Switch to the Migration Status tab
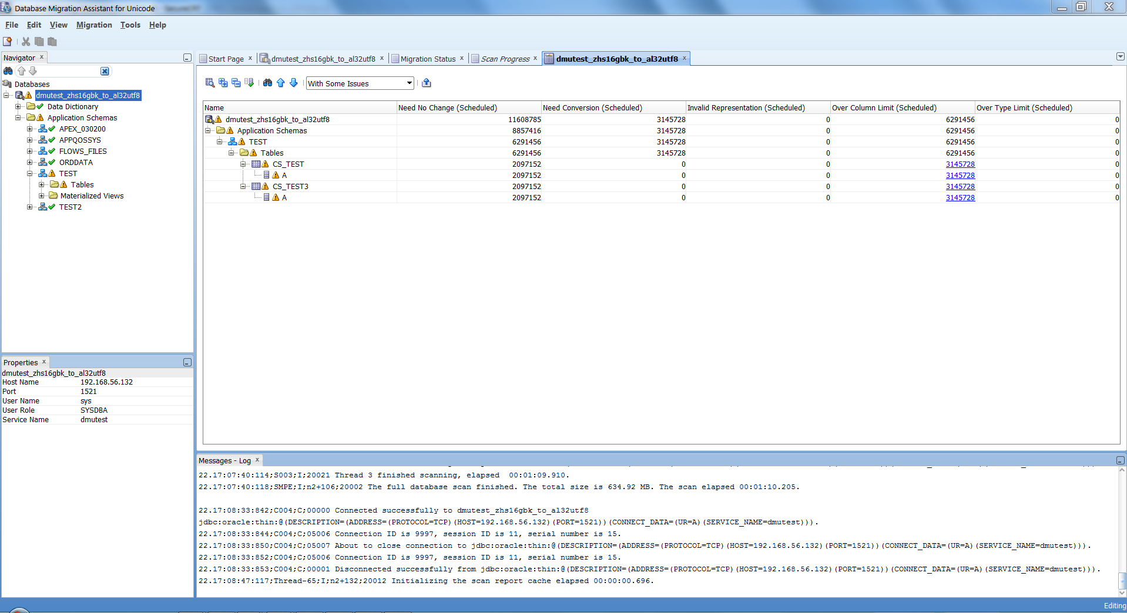Screen dimensions: 1127x613 [x=428, y=59]
